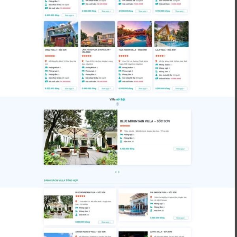237x237 pixels.
Task: Go to next featured villa with right arrow
Action: pyautogui.click(x=119, y=172)
